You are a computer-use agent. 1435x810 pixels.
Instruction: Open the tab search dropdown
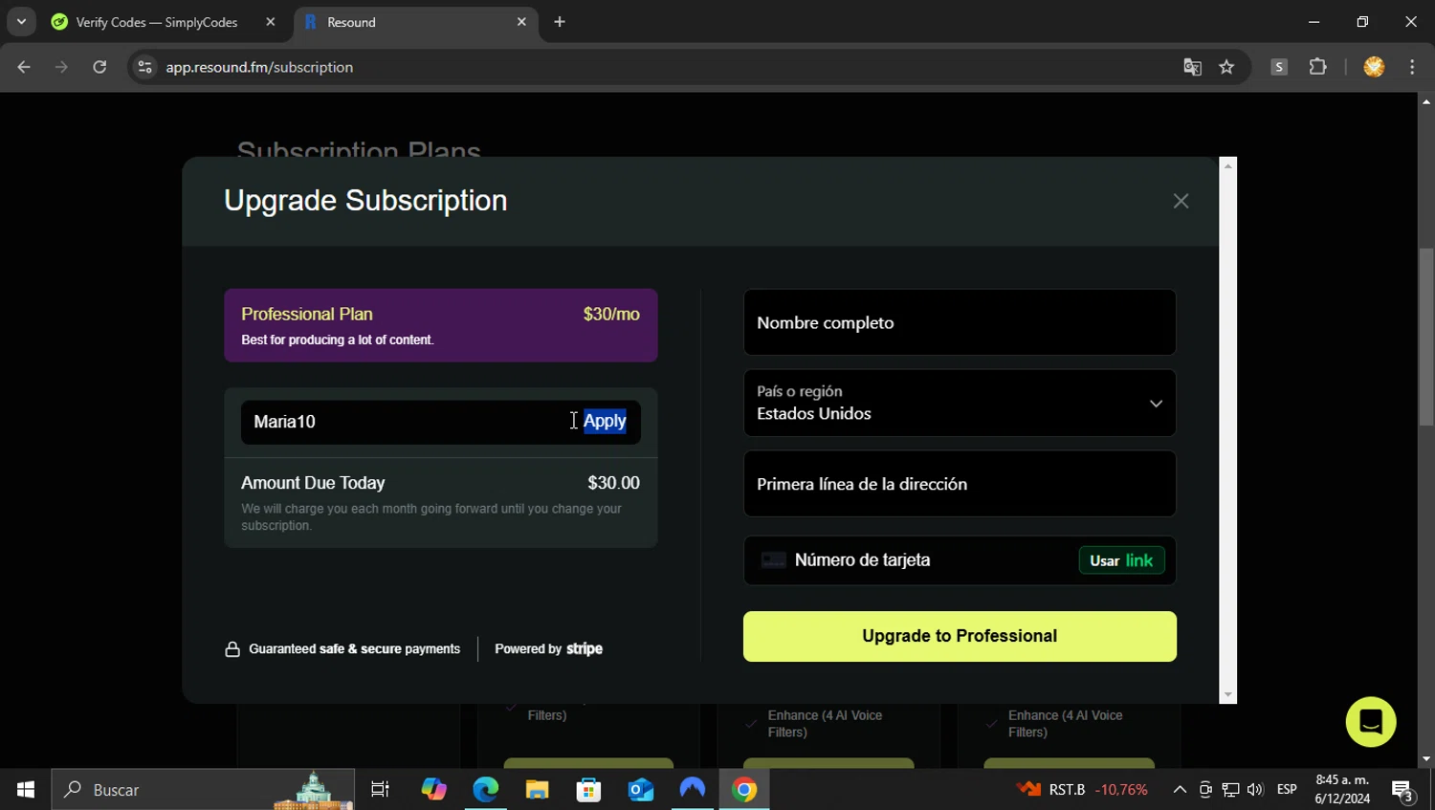21,22
